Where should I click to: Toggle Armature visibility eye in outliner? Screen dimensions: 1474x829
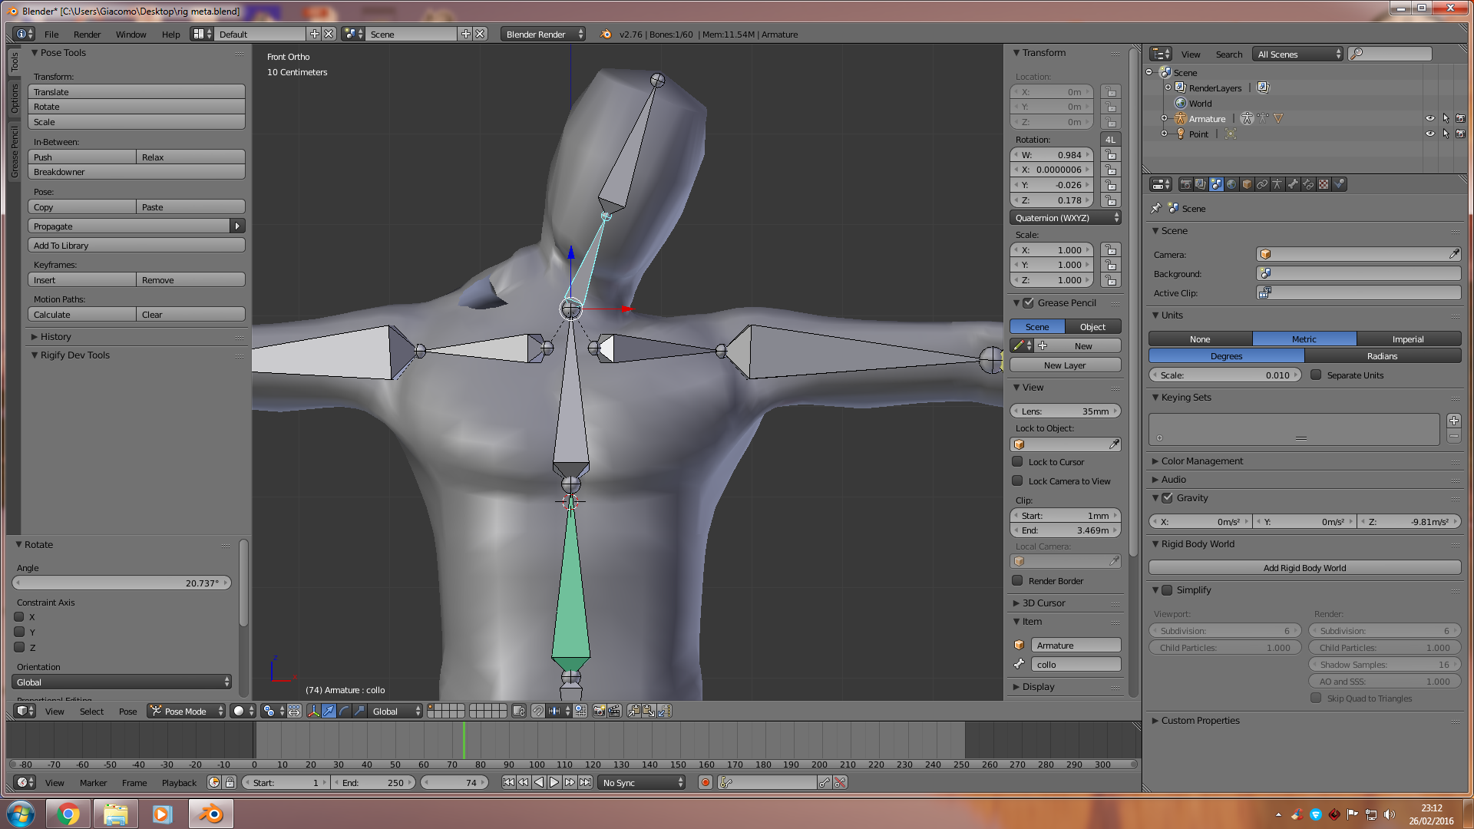(1429, 119)
